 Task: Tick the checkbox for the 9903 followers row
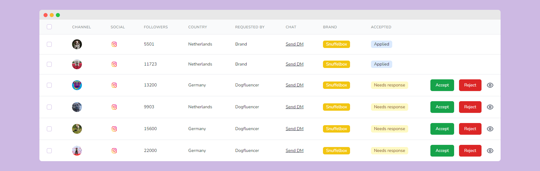click(x=49, y=107)
